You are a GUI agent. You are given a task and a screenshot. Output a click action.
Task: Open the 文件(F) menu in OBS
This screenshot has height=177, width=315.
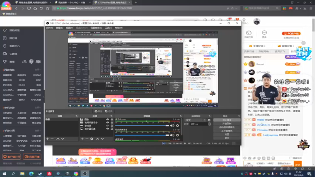[50, 28]
